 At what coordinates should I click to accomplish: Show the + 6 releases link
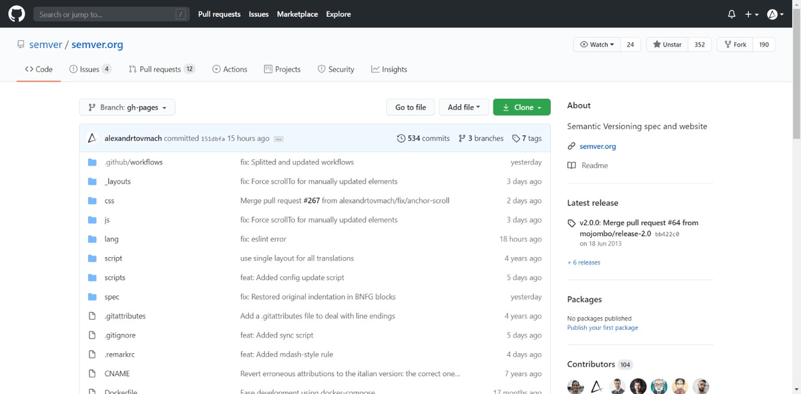pos(583,262)
